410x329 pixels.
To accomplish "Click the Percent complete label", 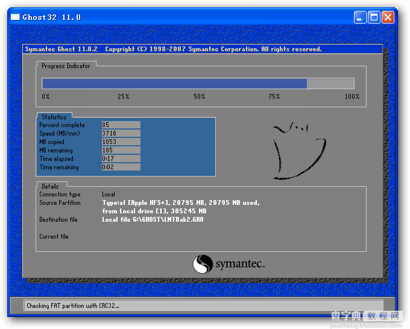I will [x=62, y=125].
